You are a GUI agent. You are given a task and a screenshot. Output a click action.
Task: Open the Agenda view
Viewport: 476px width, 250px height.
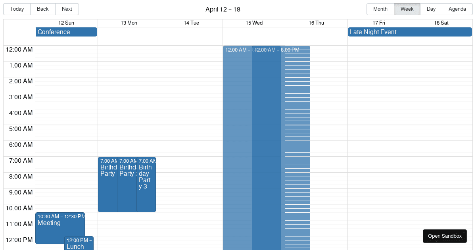[x=457, y=9]
